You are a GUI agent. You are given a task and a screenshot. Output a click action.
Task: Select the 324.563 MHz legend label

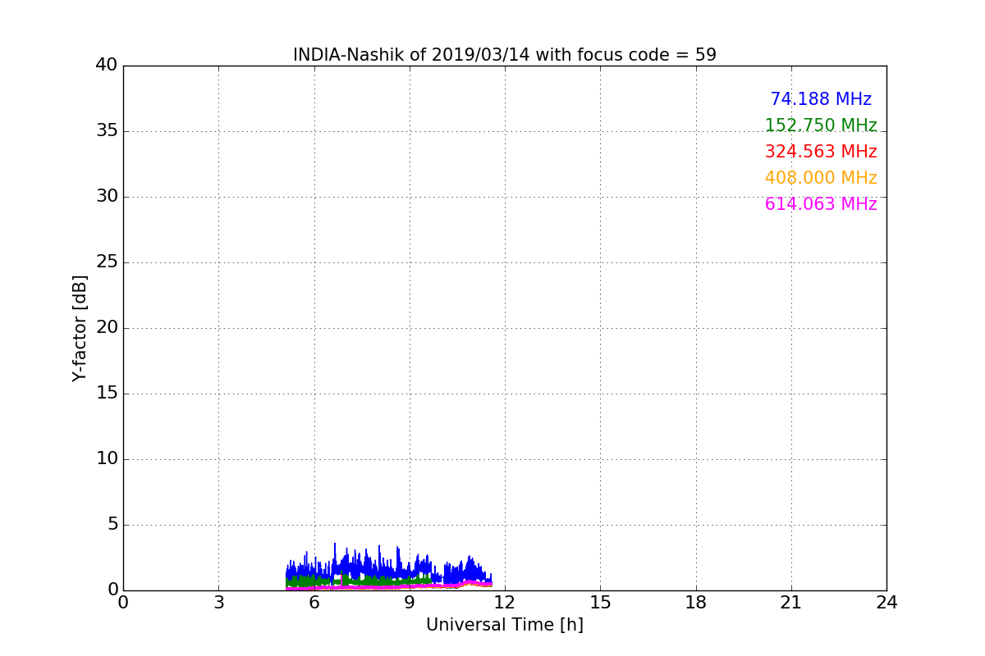click(821, 152)
